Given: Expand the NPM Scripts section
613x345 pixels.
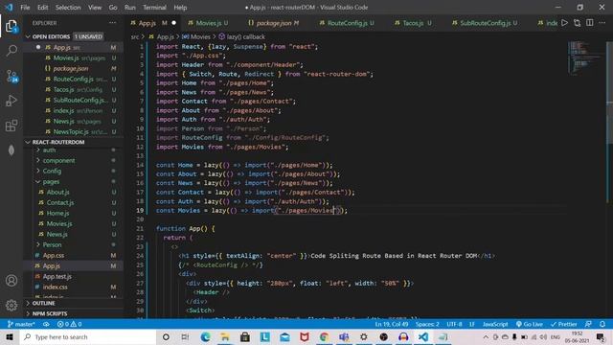Looking at the screenshot, I should point(49,313).
